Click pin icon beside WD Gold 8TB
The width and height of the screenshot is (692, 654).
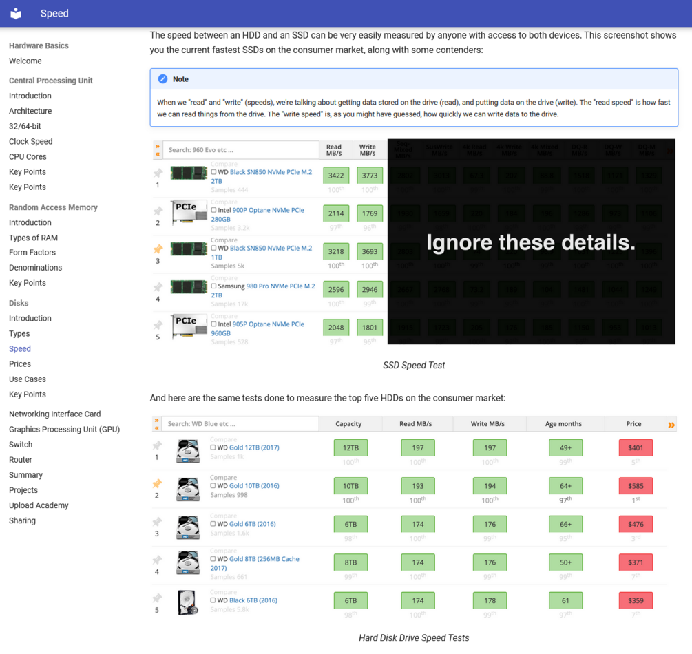tap(157, 560)
